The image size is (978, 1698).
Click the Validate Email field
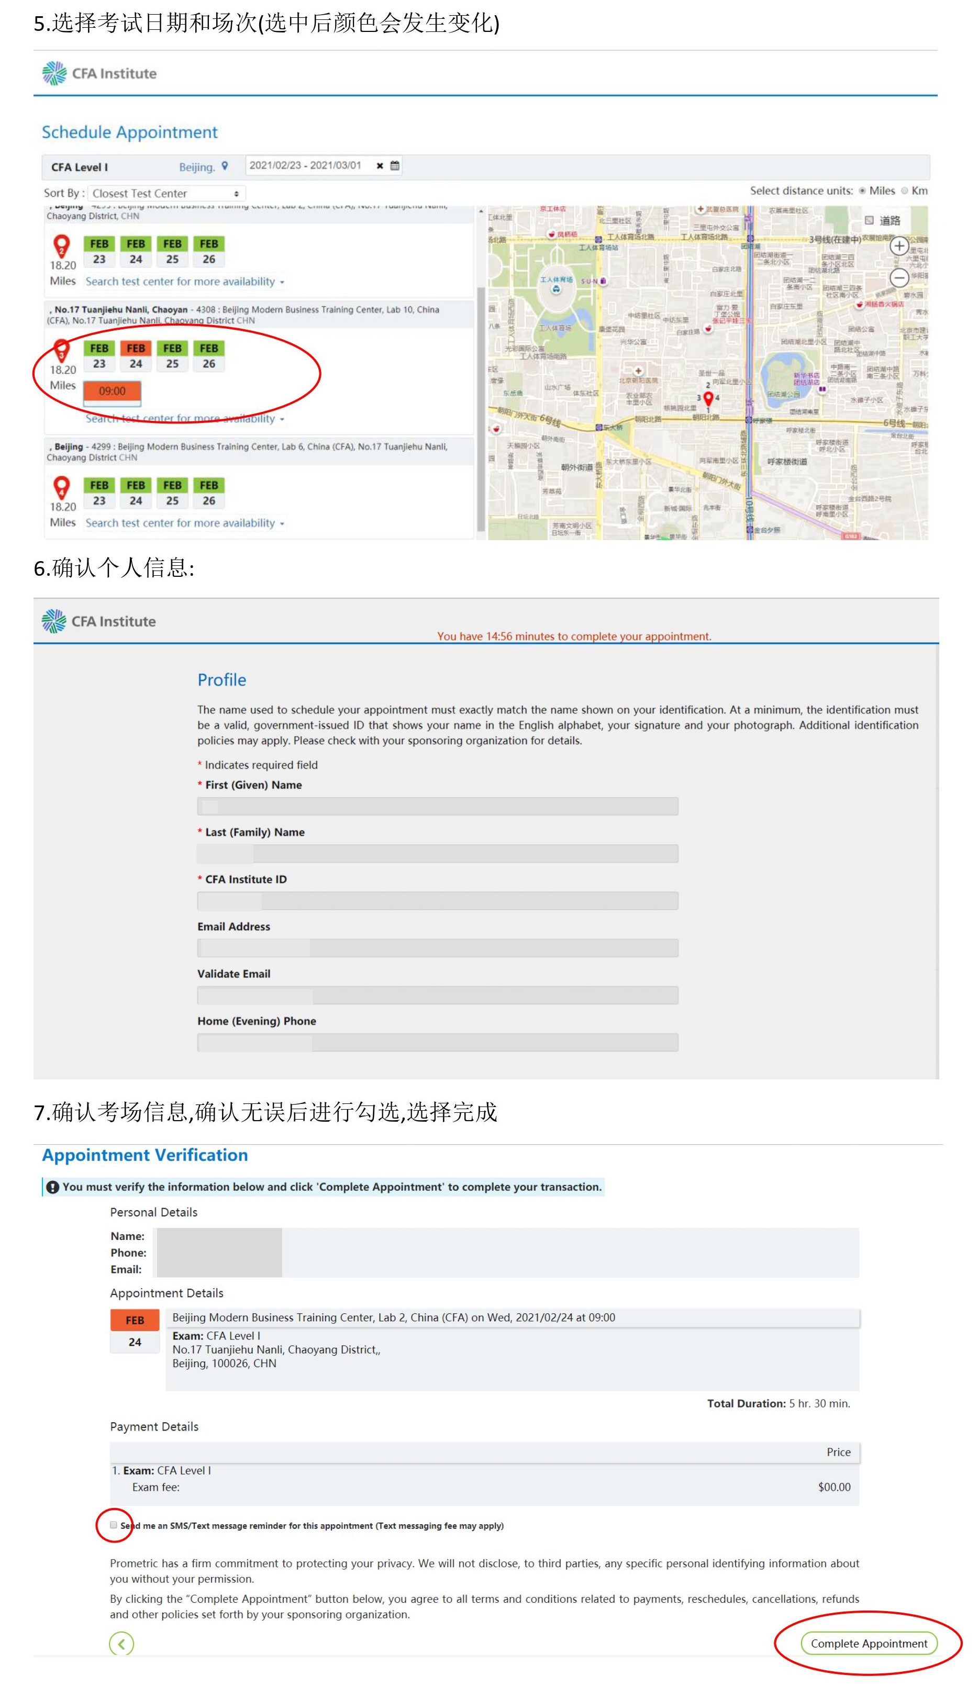tap(437, 995)
